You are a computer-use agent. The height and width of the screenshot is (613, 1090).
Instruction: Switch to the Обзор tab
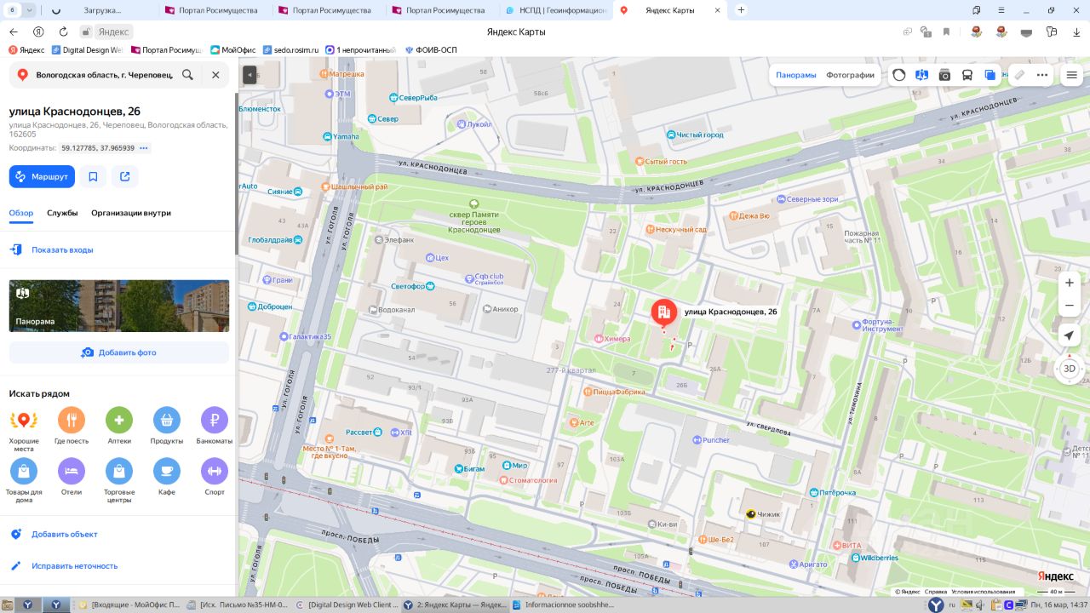[21, 213]
